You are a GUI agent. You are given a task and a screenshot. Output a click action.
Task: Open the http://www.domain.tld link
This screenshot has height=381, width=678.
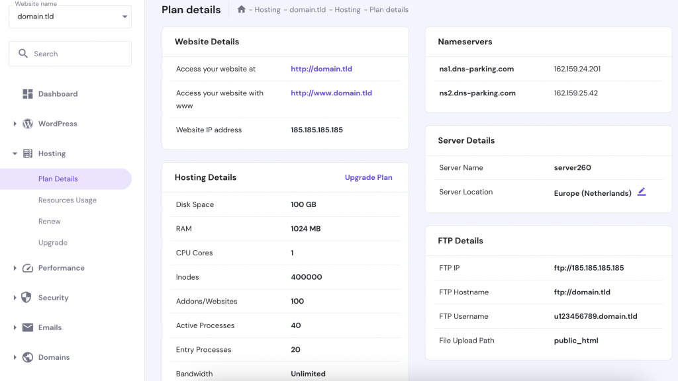pos(331,93)
